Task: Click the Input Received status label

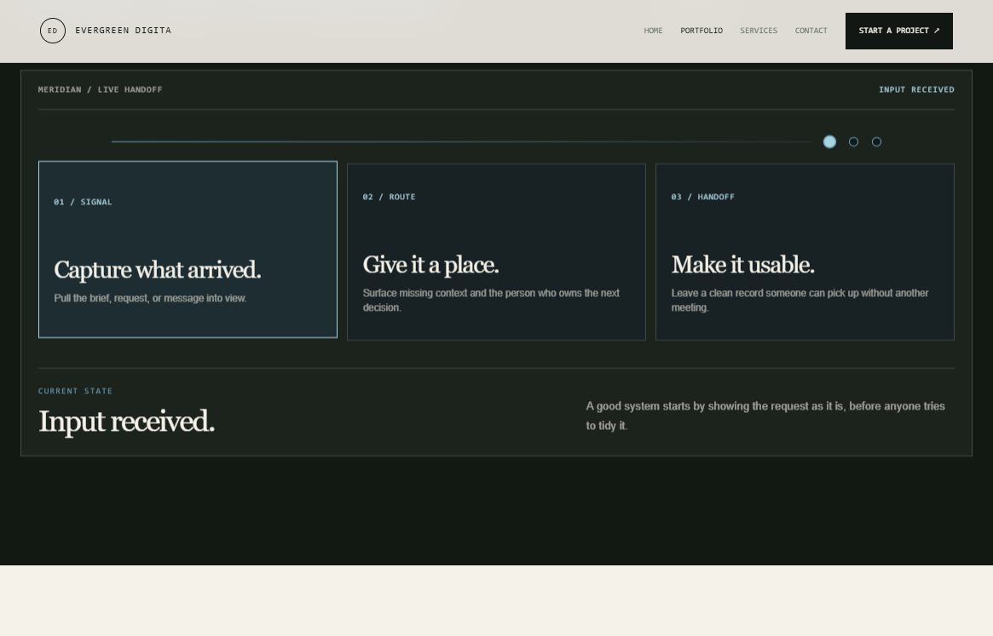Action: (x=915, y=90)
